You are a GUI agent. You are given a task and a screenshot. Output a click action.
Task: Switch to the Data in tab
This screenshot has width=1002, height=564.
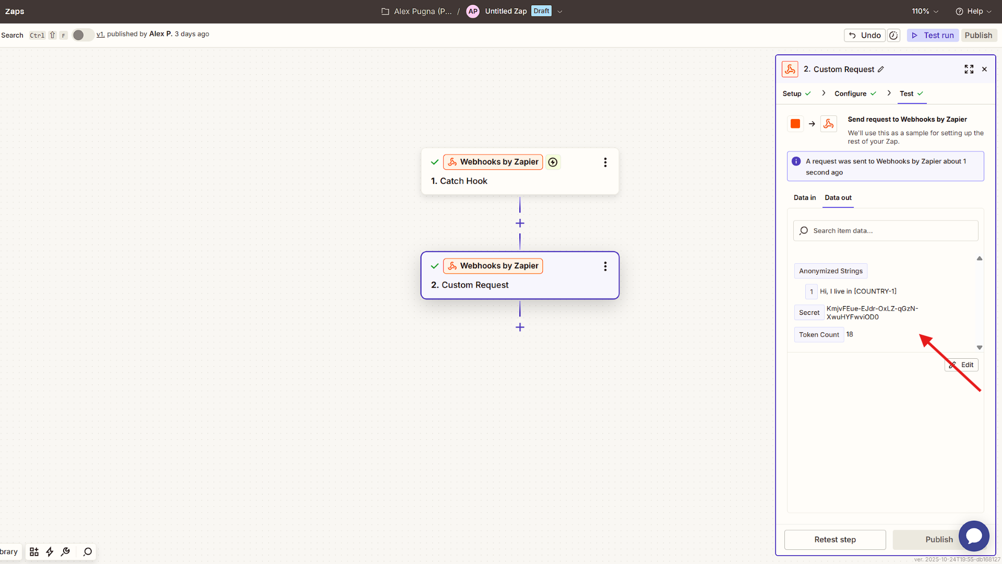pos(804,198)
